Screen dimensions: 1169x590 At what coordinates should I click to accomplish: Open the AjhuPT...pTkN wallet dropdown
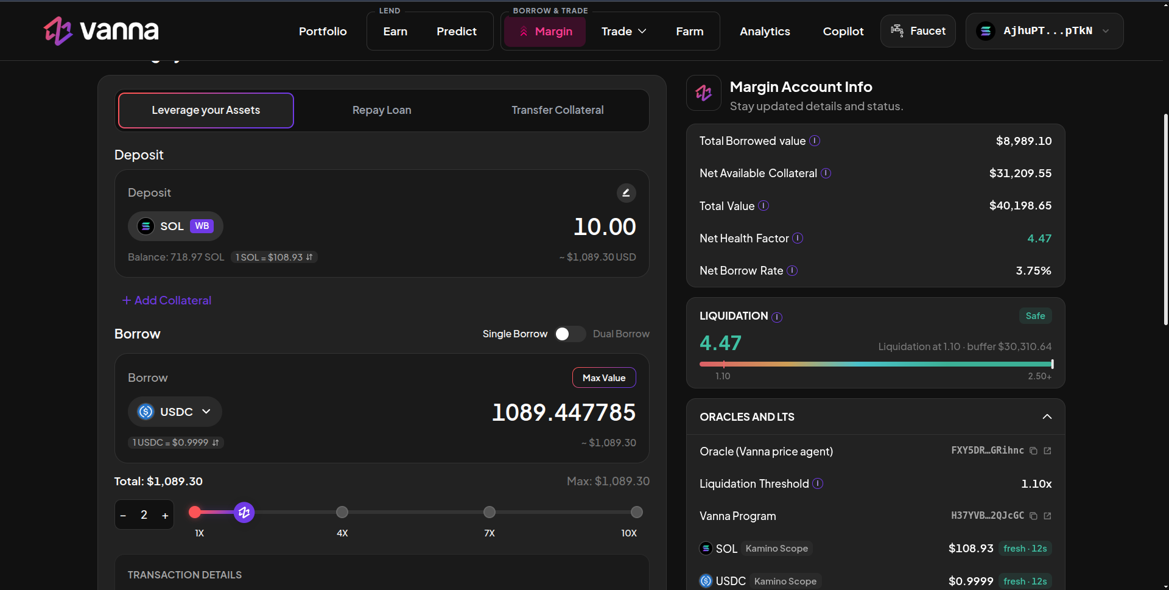coord(1044,31)
